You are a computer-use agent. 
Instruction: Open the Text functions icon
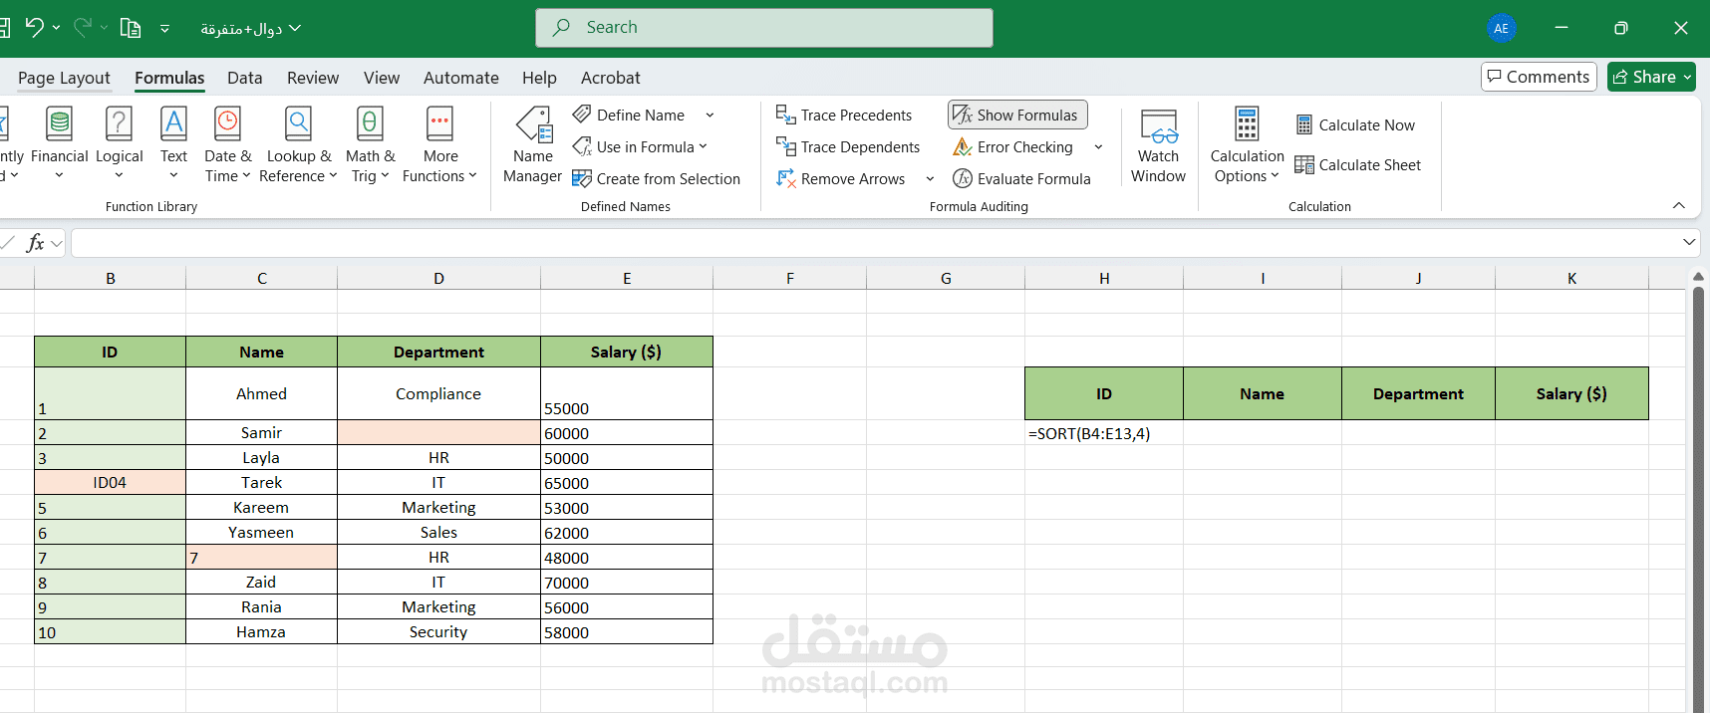pyautogui.click(x=173, y=124)
